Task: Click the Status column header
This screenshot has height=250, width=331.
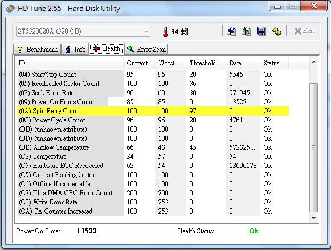Action: pos(275,63)
